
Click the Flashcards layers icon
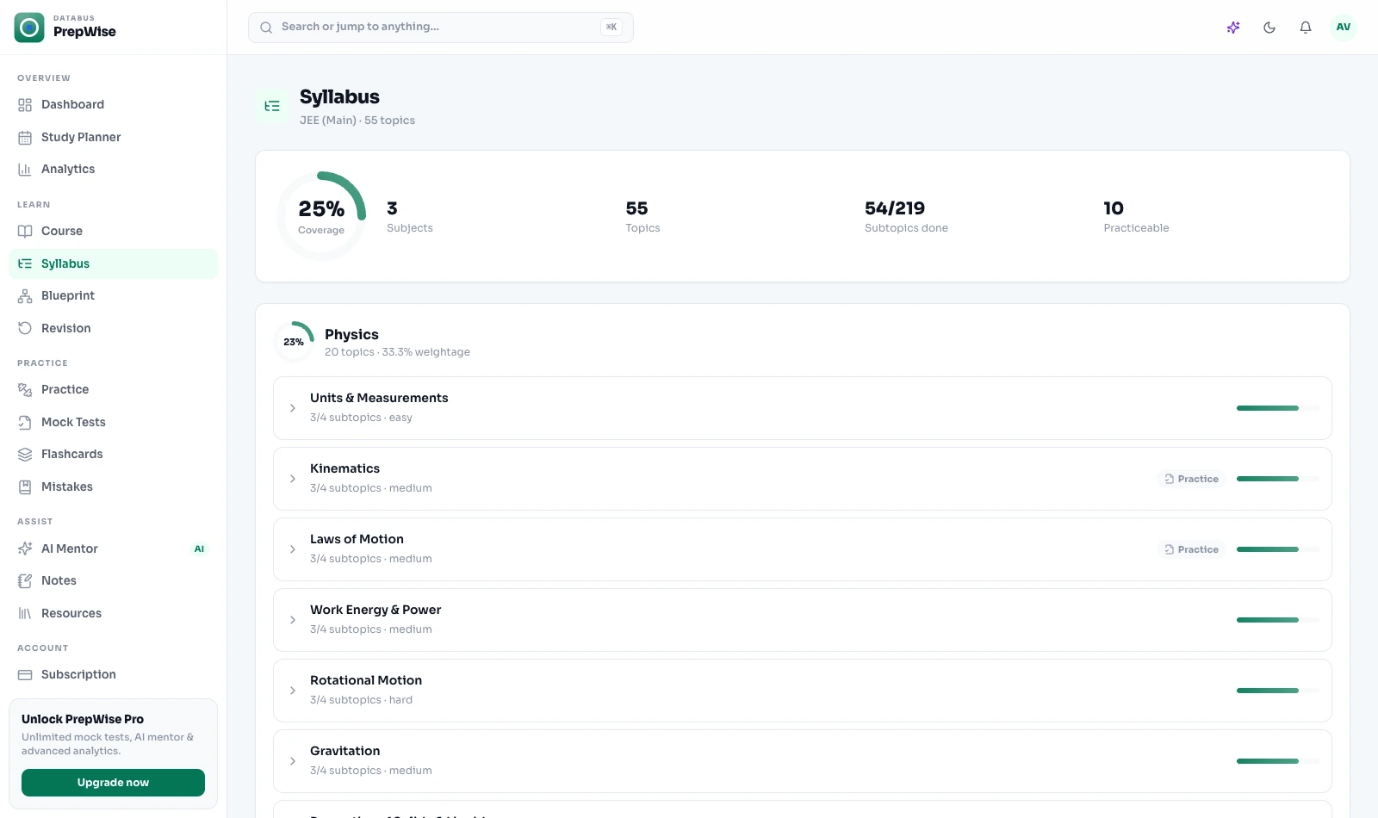25,455
